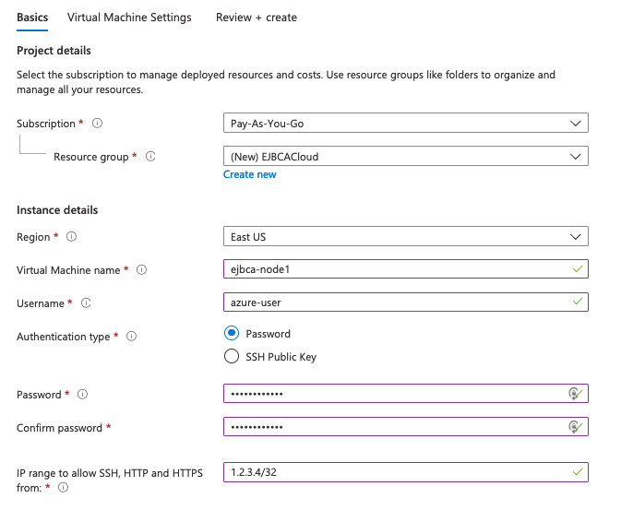Viewport: 633px width, 510px height.
Task: Click info icon beside Password label
Action: tap(82, 395)
